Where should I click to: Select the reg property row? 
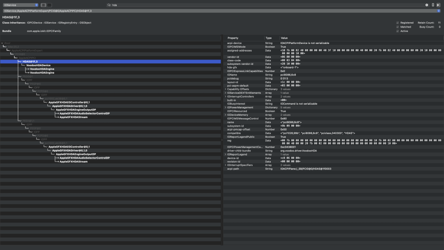334,142
